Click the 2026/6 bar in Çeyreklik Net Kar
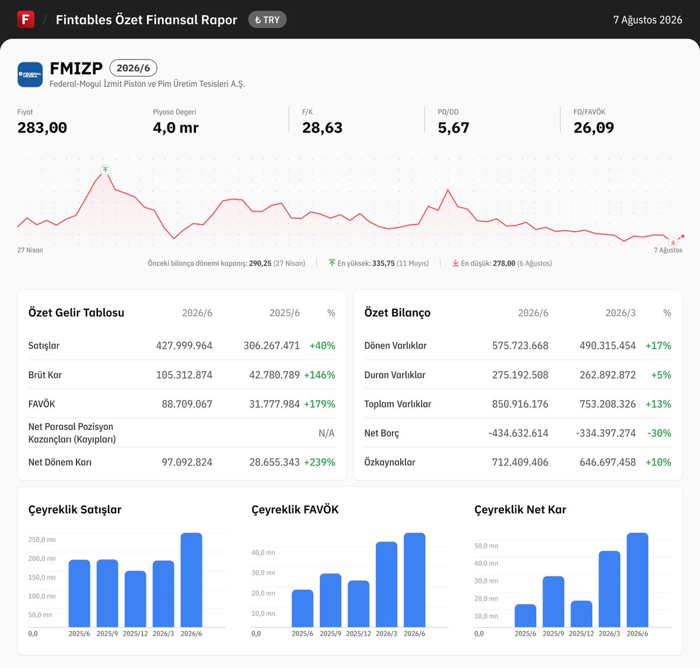700x668 pixels. pos(638,580)
